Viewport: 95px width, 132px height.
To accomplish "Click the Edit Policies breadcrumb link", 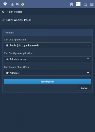I will pos(16,12).
